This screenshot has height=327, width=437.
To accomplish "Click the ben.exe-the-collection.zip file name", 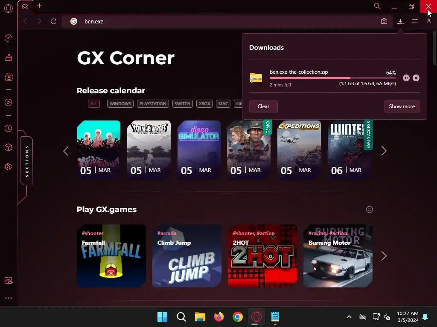I will pyautogui.click(x=299, y=72).
